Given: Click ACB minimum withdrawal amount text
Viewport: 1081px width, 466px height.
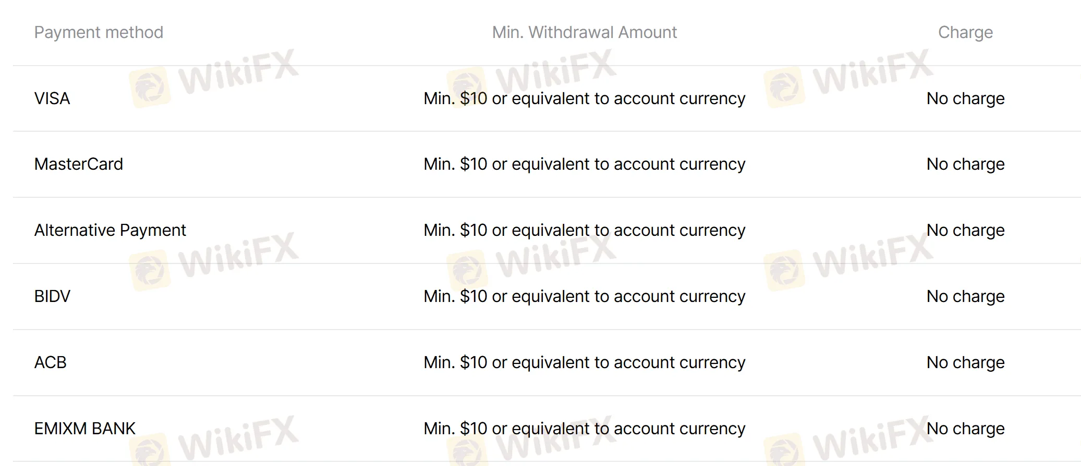Looking at the screenshot, I should pyautogui.click(x=584, y=362).
